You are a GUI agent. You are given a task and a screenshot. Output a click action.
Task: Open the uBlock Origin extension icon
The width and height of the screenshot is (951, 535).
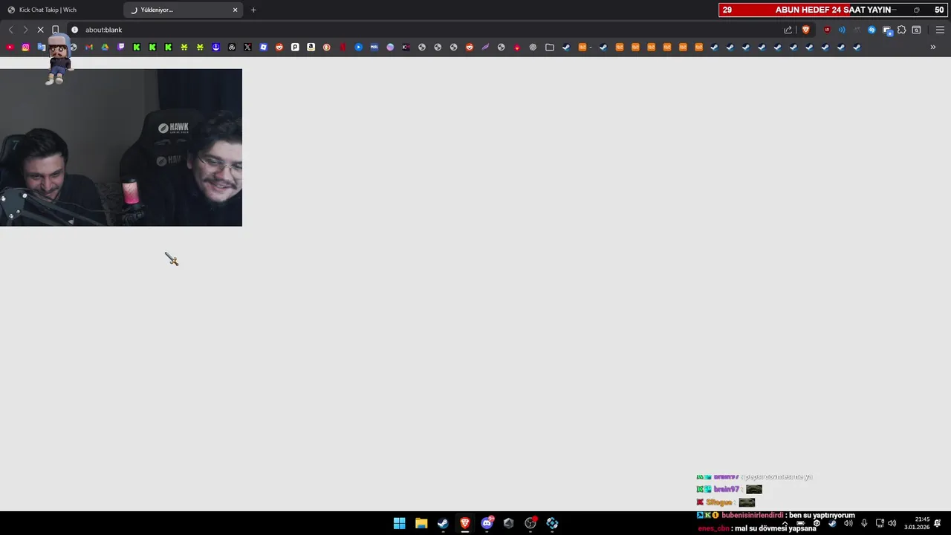pyautogui.click(x=827, y=30)
